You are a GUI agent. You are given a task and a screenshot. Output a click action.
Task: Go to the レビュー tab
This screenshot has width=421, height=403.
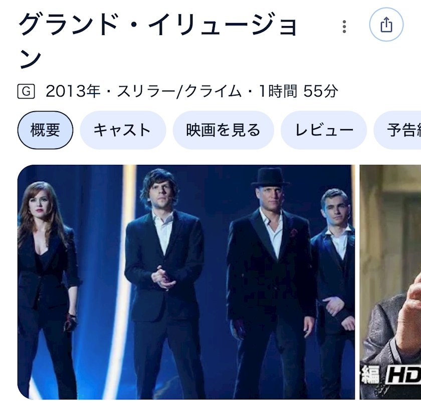[324, 130]
